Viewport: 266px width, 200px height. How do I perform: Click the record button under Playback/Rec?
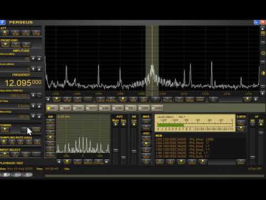(x=28, y=174)
